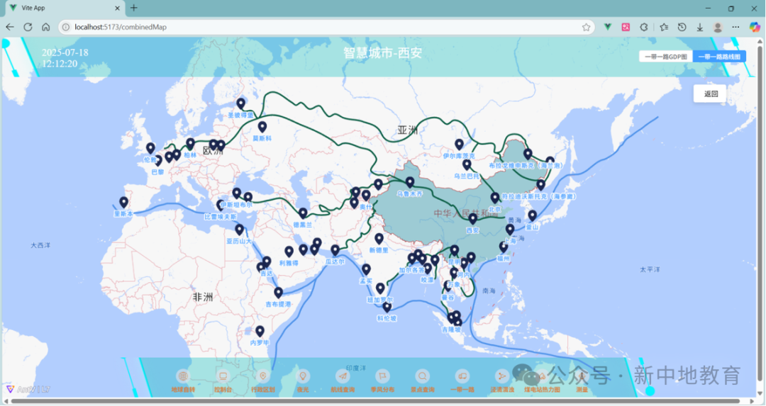
Task: Click the 利雅得 map marker
Action: tap(289, 252)
